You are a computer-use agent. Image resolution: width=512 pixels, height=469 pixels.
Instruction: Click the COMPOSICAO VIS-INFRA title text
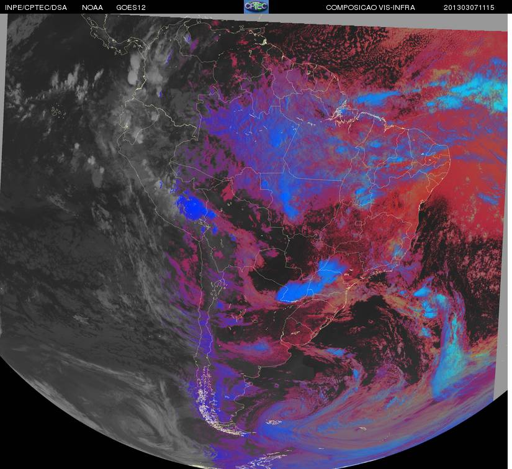point(371,7)
